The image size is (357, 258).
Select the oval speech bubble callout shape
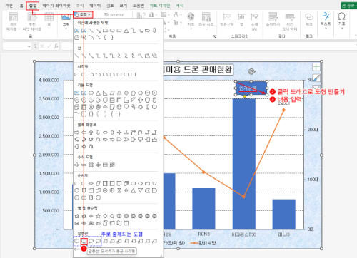(x=91, y=242)
